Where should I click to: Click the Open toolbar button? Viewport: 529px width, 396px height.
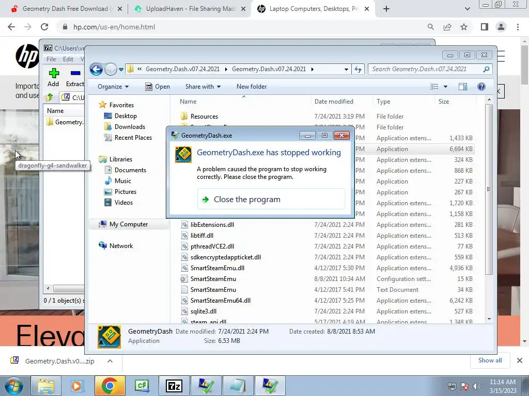[x=158, y=87]
